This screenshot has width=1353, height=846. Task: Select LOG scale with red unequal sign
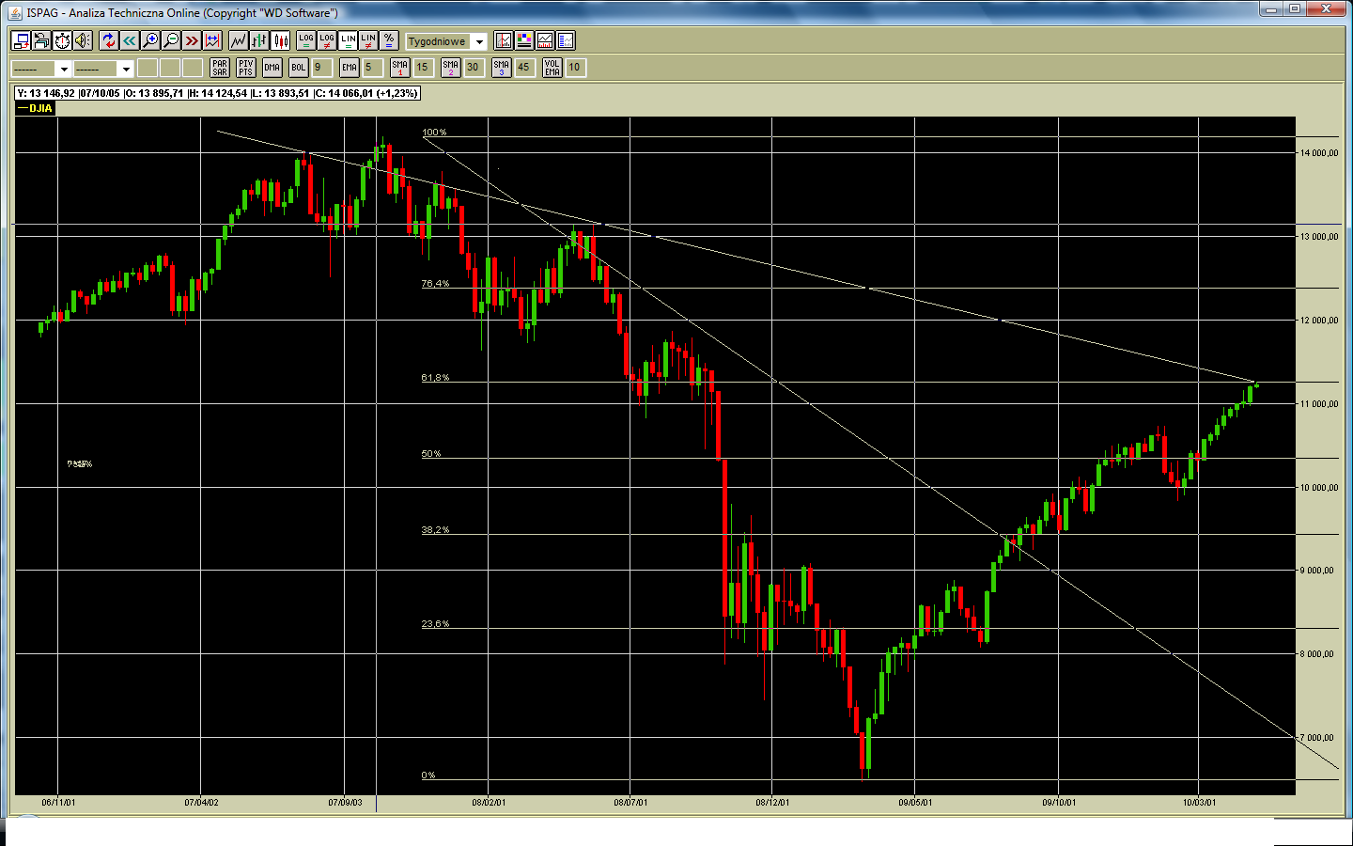click(x=327, y=40)
